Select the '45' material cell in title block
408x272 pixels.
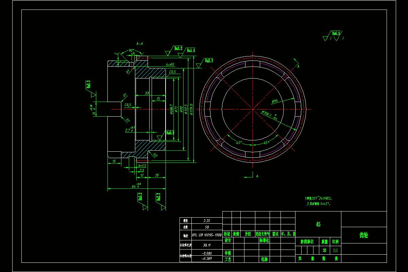coord(318,224)
